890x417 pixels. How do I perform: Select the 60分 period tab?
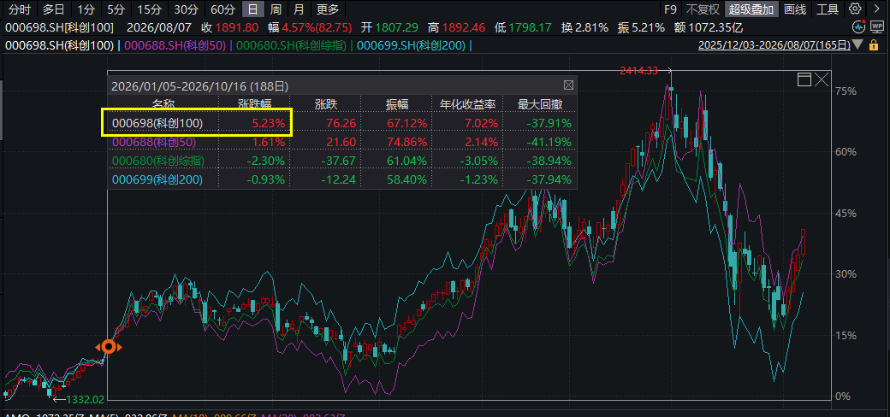[222, 9]
